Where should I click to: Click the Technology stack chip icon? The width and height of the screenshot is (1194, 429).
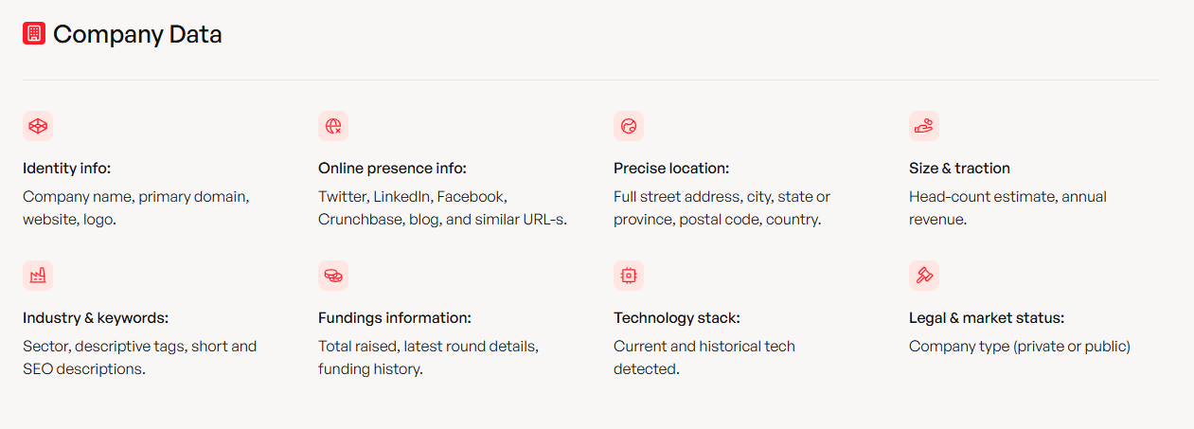(x=629, y=276)
